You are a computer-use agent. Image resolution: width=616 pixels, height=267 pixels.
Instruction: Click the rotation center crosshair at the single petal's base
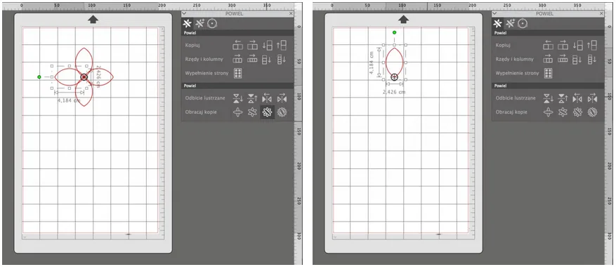click(395, 77)
